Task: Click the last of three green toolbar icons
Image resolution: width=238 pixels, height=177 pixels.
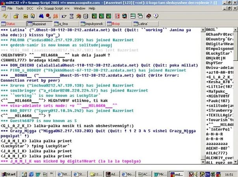Action: tap(108, 16)
